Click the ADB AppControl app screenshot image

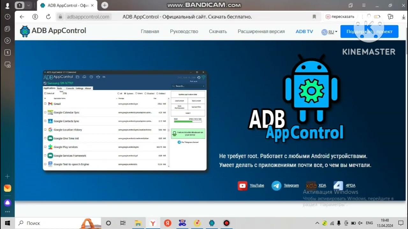125,120
